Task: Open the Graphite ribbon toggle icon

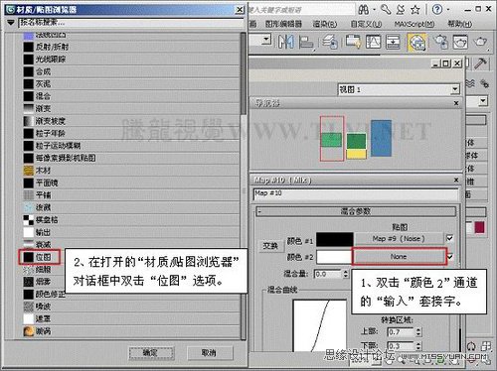Action: [x=353, y=42]
